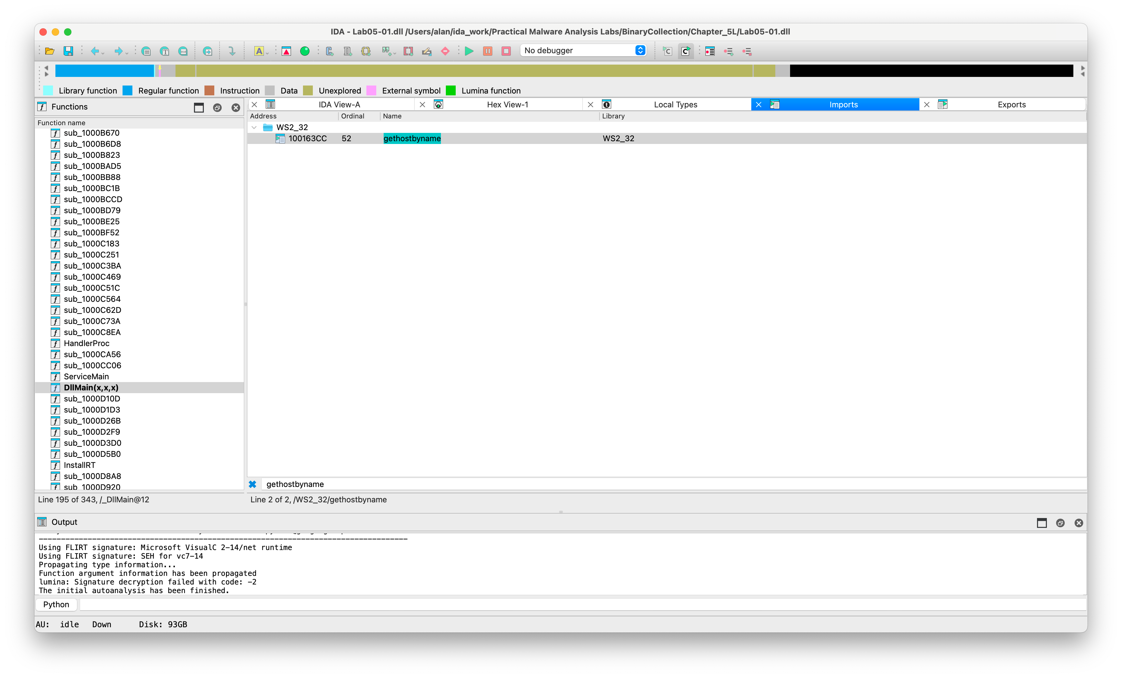Click the red diamond toolbar icon
The height and width of the screenshot is (678, 1122).
445,51
